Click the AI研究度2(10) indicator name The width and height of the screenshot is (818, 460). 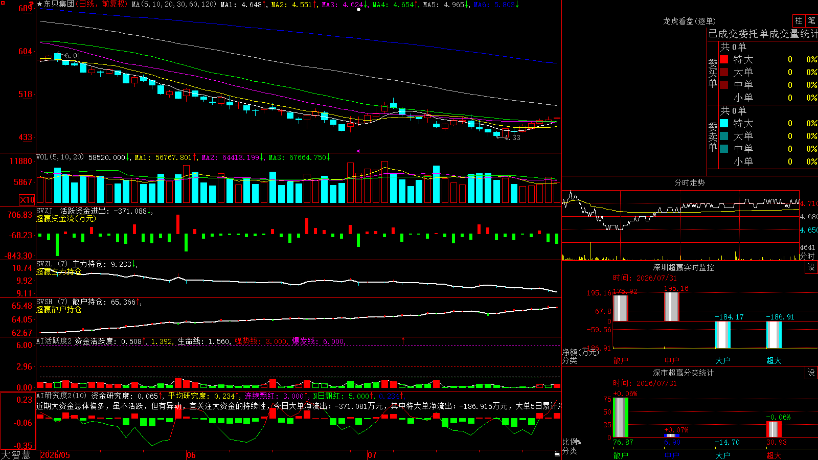coord(62,396)
